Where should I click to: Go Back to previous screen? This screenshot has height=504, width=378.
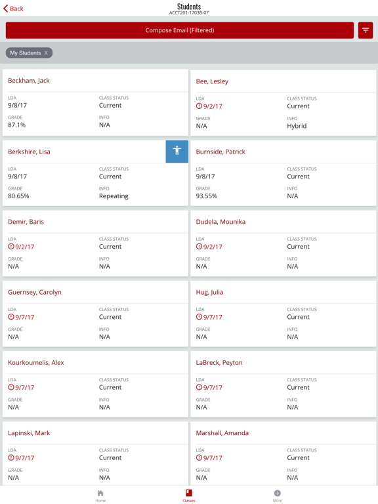(14, 9)
